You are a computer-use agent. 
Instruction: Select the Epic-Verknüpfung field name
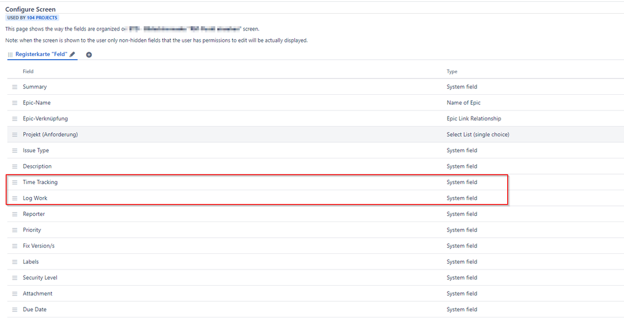(46, 119)
